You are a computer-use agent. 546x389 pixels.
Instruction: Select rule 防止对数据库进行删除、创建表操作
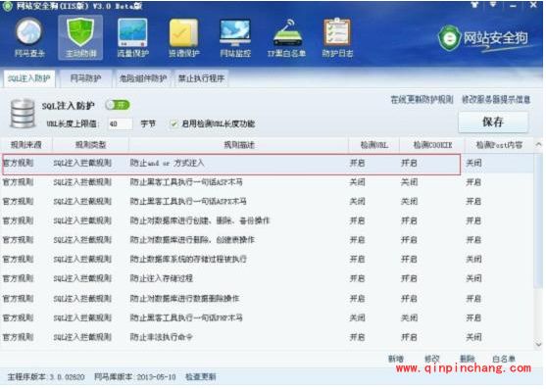tap(267, 240)
